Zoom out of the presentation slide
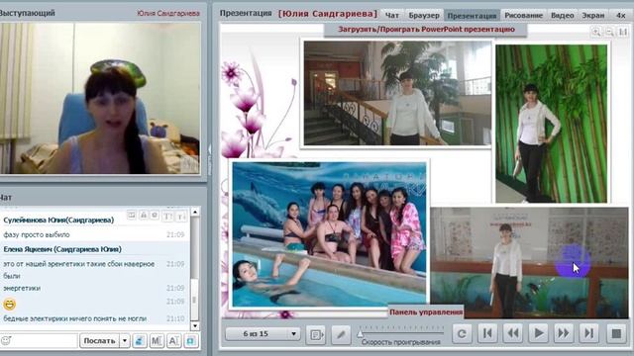This screenshot has height=356, width=634. 609,32
